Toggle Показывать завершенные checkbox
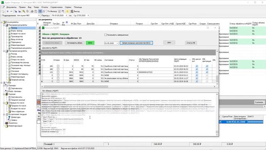 (105, 35)
